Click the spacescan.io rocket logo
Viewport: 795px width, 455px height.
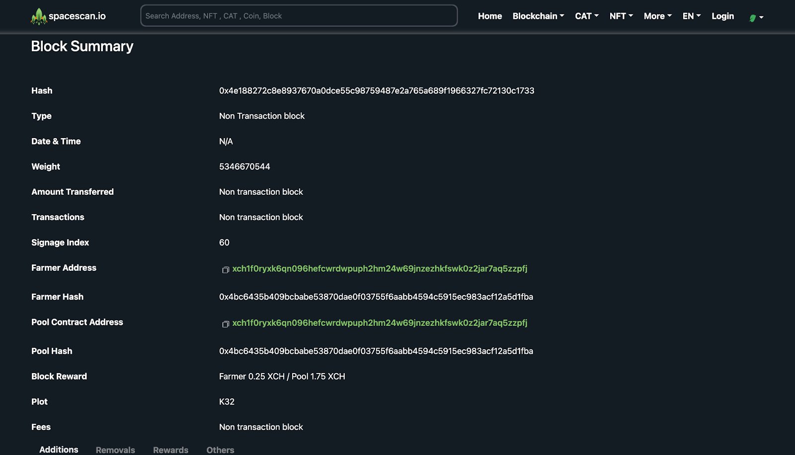click(x=39, y=16)
